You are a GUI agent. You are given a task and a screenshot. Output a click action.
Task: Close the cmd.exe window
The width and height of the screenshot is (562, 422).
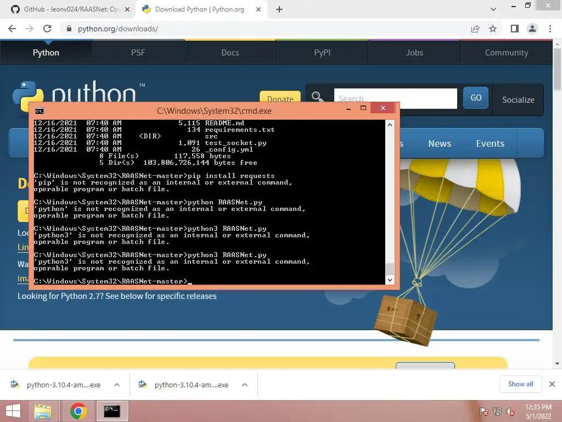tap(383, 108)
